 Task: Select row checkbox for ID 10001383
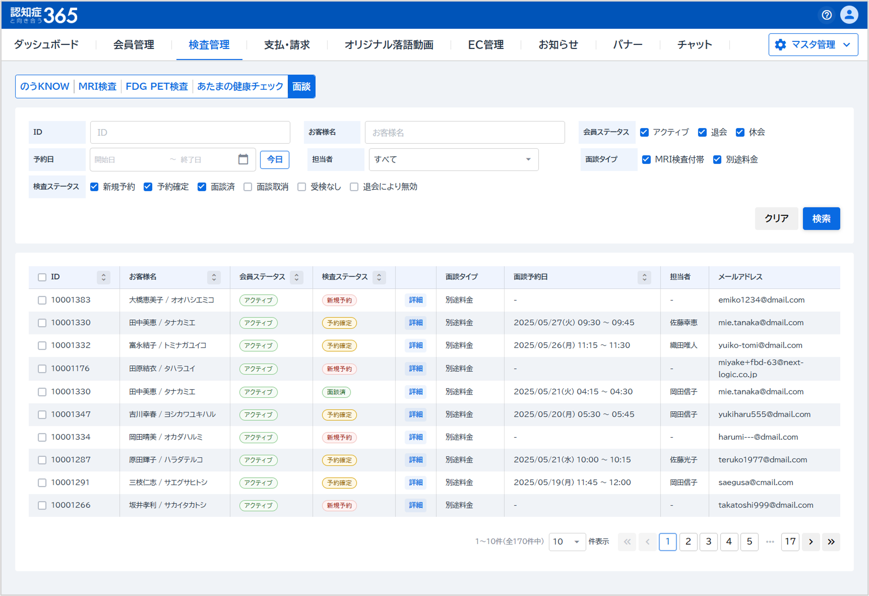[42, 300]
